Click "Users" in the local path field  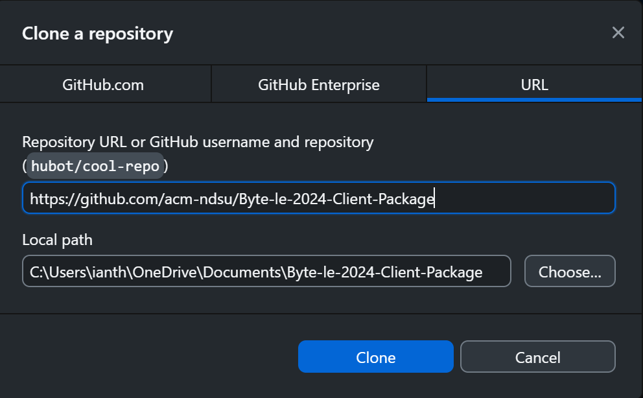point(66,272)
